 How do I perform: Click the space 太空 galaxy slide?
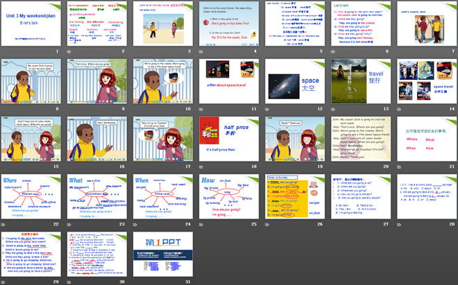pyautogui.click(x=294, y=83)
